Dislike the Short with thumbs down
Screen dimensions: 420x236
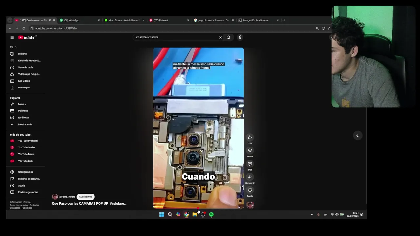click(250, 150)
